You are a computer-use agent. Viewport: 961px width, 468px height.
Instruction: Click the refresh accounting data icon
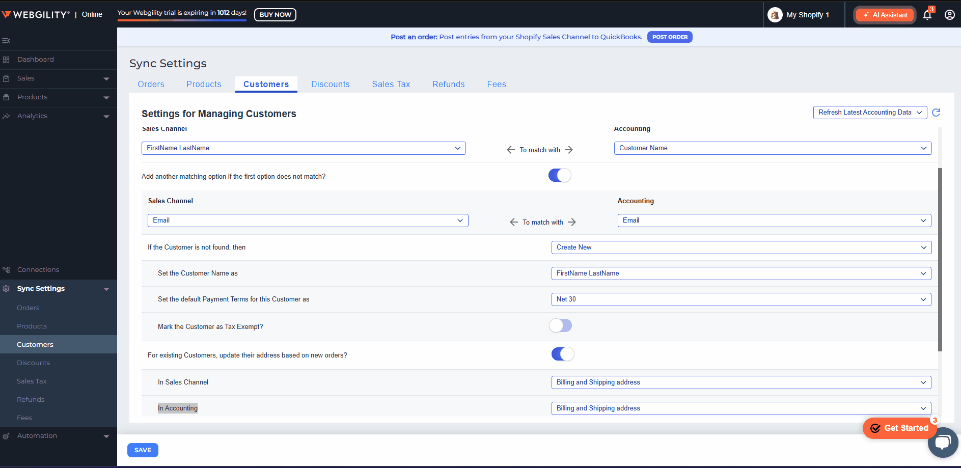click(936, 113)
